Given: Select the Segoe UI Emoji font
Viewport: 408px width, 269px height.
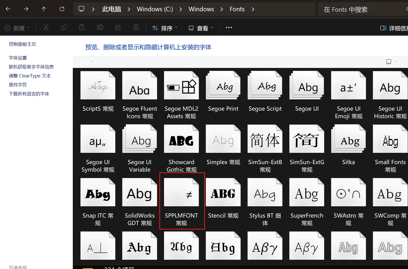Looking at the screenshot, I should 348,95.
